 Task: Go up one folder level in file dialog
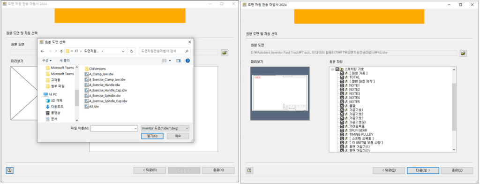point(61,51)
